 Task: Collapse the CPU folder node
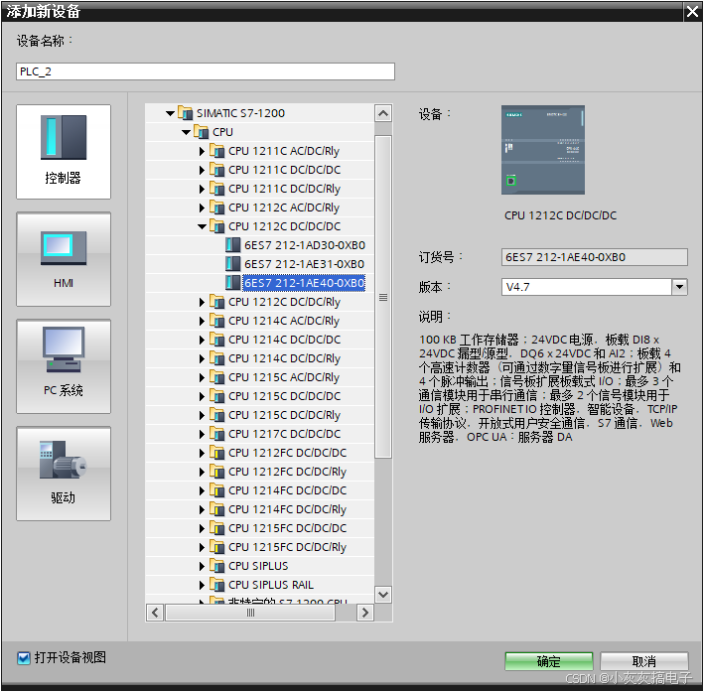click(187, 132)
